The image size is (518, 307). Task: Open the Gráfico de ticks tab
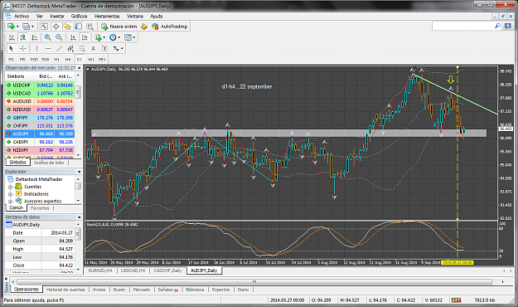[49, 163]
